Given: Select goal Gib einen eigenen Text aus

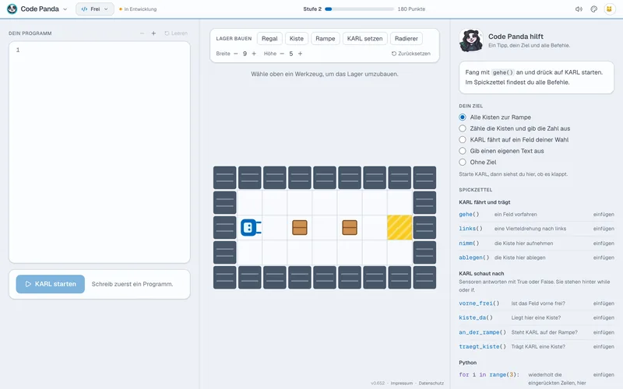Looking at the screenshot, I should (x=501, y=151).
